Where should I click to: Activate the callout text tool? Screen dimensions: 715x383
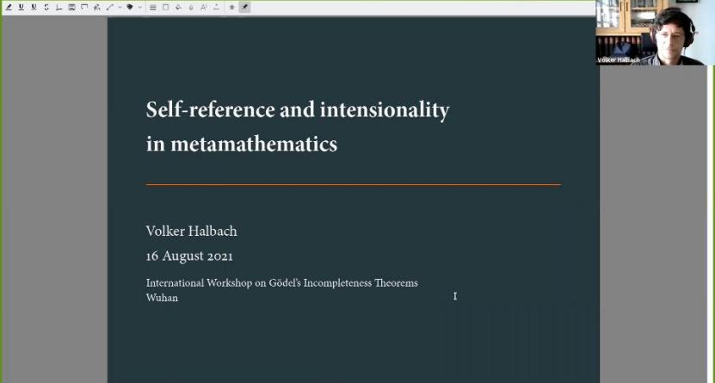[84, 7]
